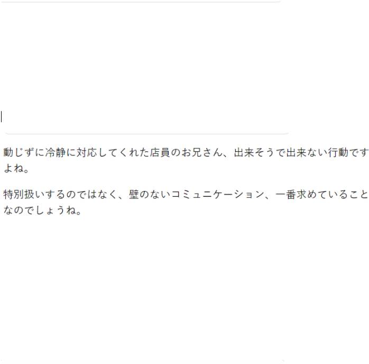This screenshot has height=364, width=369.
Task: Click the word 行動です at the first line's end
Action: tap(348, 152)
